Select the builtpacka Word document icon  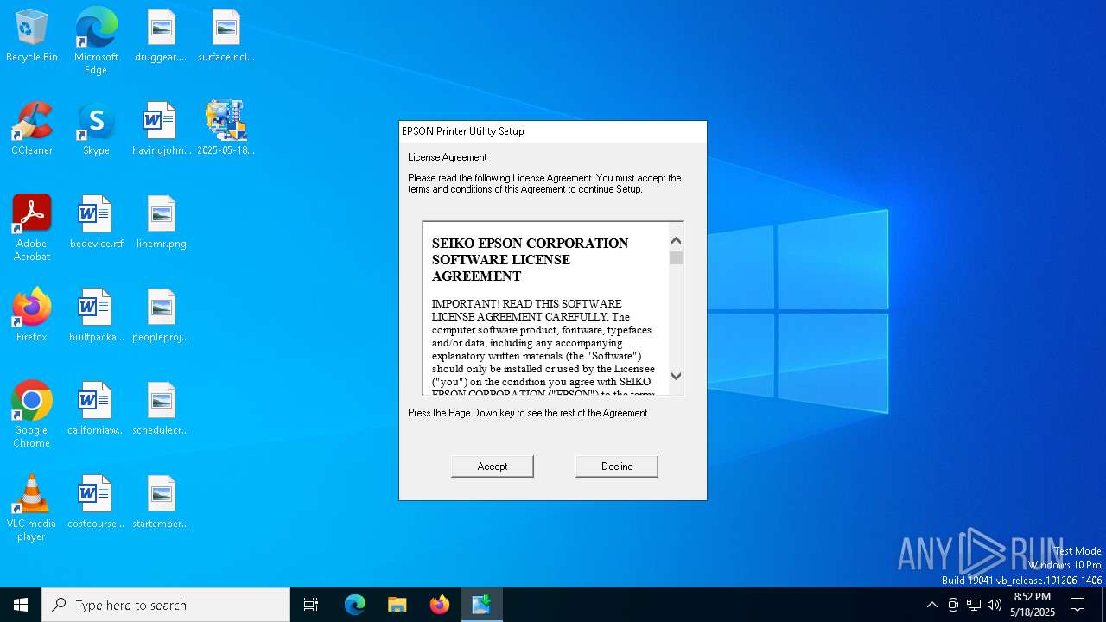96,316
